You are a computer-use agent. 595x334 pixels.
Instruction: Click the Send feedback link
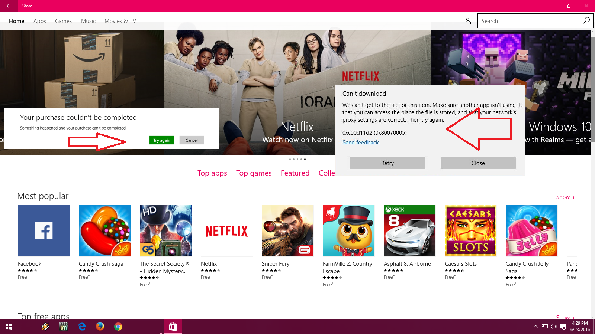point(360,143)
